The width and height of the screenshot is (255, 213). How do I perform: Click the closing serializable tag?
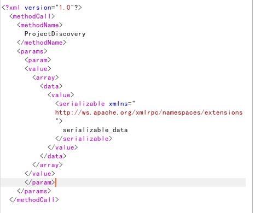pyautogui.click(x=84, y=139)
